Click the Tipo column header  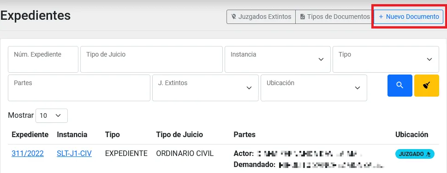click(112, 135)
